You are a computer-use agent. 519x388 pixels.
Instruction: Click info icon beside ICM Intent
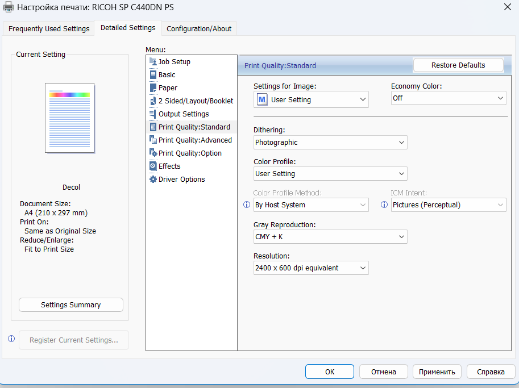(384, 205)
